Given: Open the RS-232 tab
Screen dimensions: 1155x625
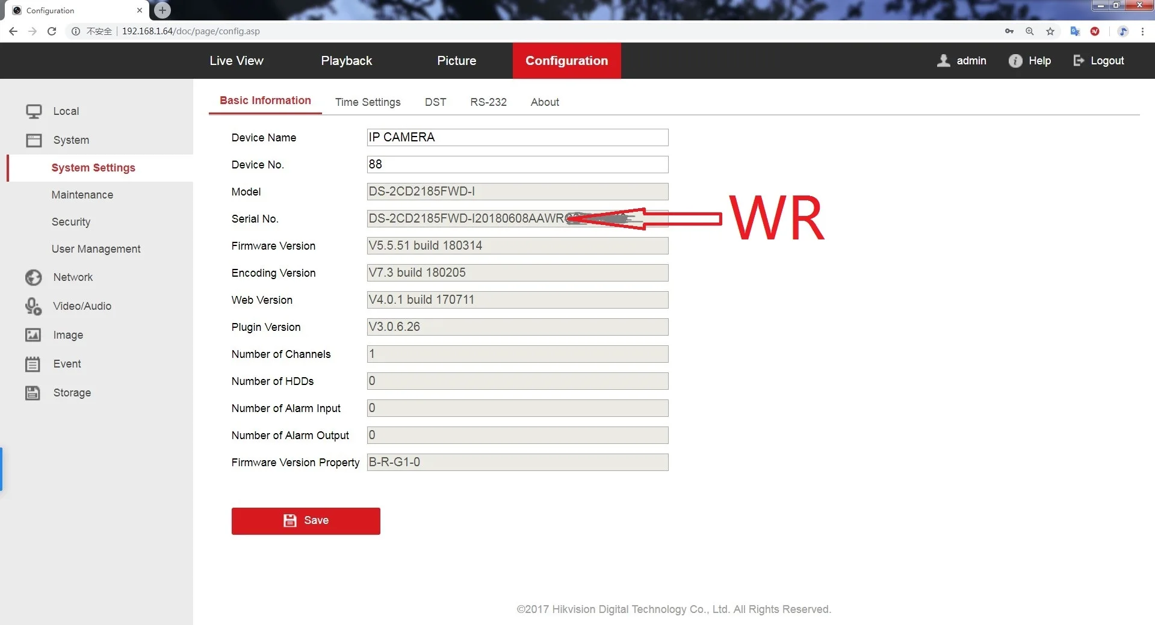Looking at the screenshot, I should click(488, 102).
